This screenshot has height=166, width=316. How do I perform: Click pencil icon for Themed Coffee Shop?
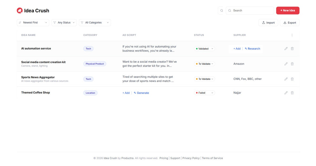click(286, 93)
